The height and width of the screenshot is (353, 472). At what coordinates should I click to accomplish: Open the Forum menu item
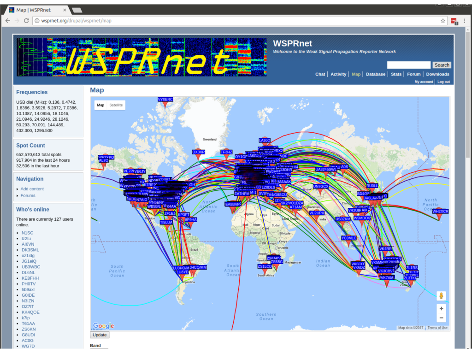[413, 74]
